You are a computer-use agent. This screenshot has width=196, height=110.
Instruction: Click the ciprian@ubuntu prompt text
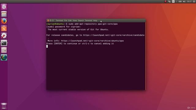coord(55,24)
